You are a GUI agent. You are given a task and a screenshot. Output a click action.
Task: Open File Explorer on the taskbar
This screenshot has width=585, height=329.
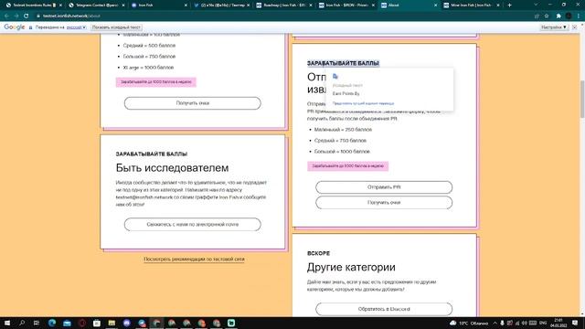tap(112, 323)
